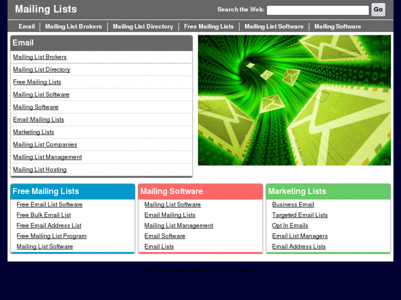
Task: Open Mailing List Software link in the red box
Action: coord(173,205)
